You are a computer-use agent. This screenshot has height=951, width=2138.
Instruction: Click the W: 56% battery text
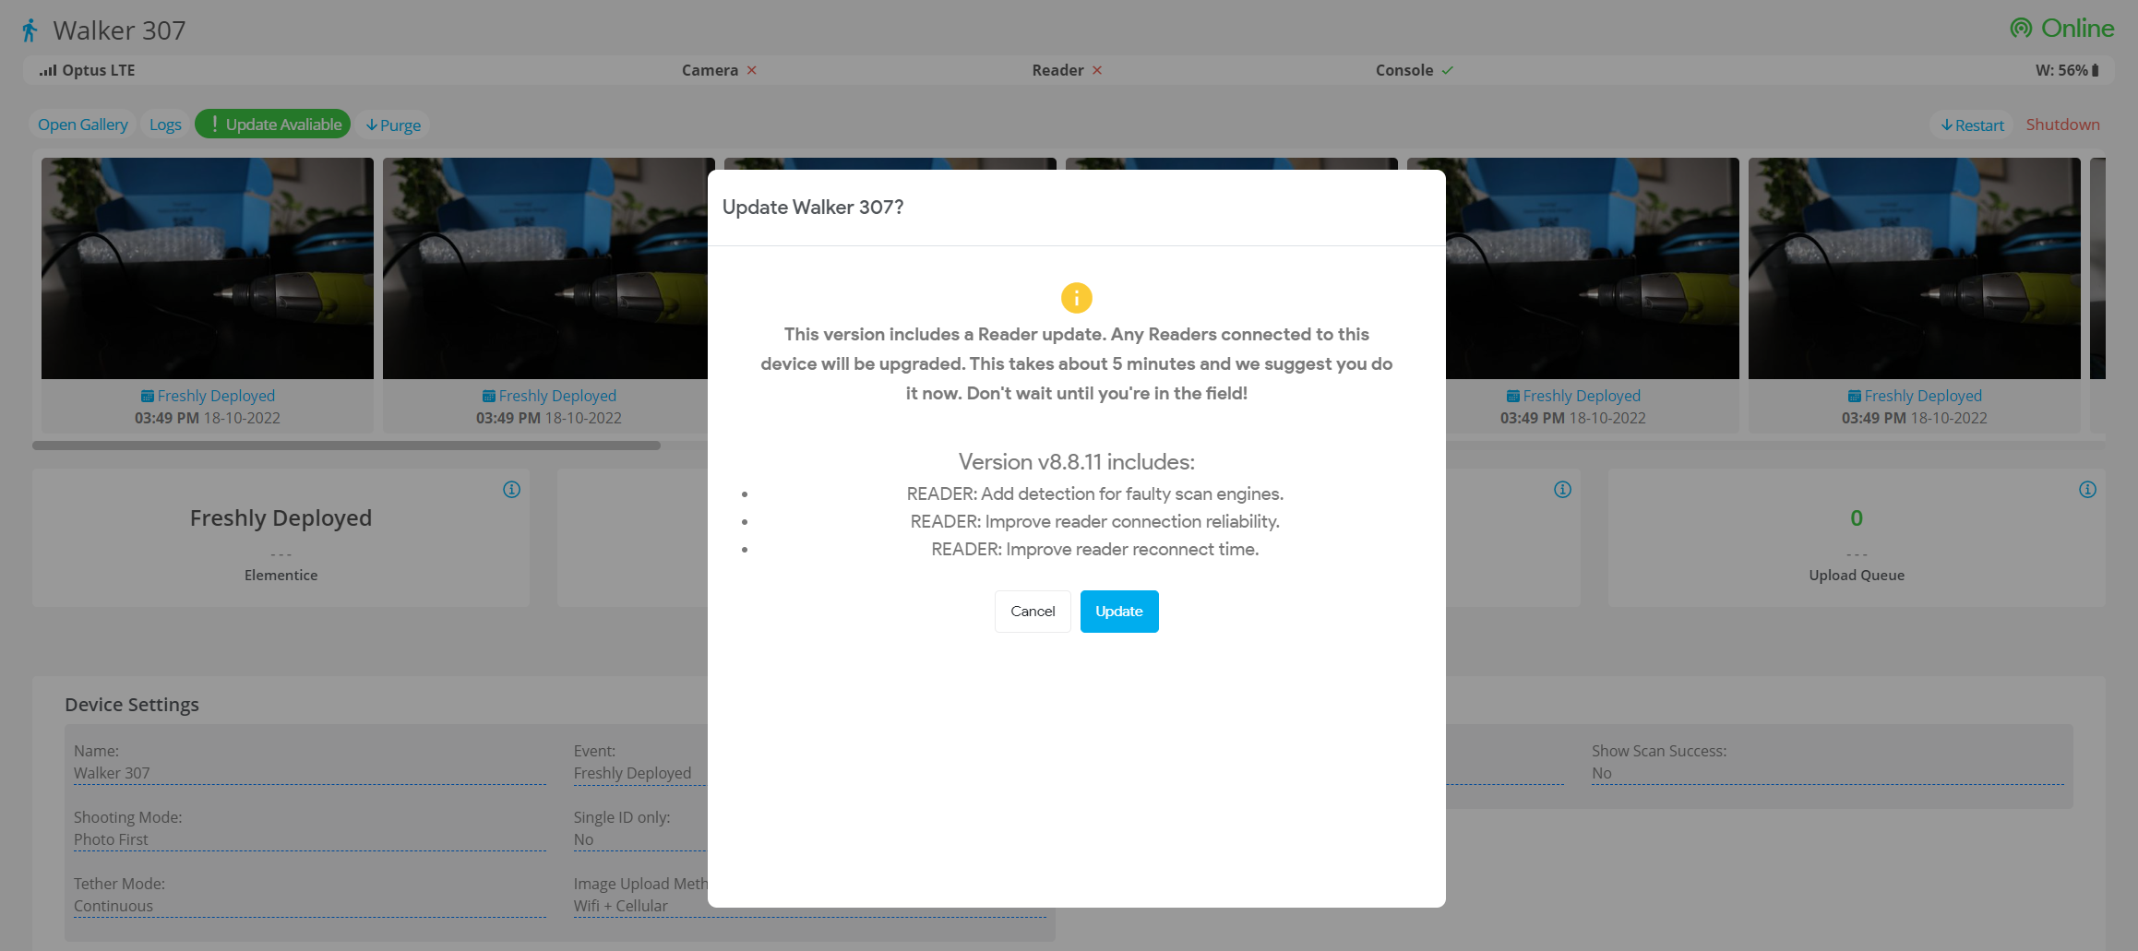pos(2061,70)
